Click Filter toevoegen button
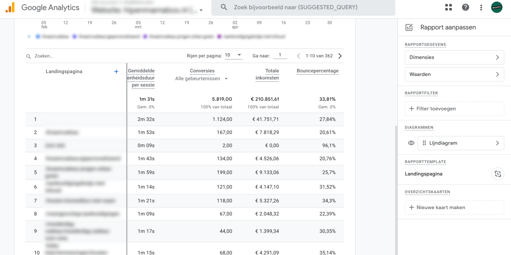This screenshot has height=255, width=511. pos(454,109)
